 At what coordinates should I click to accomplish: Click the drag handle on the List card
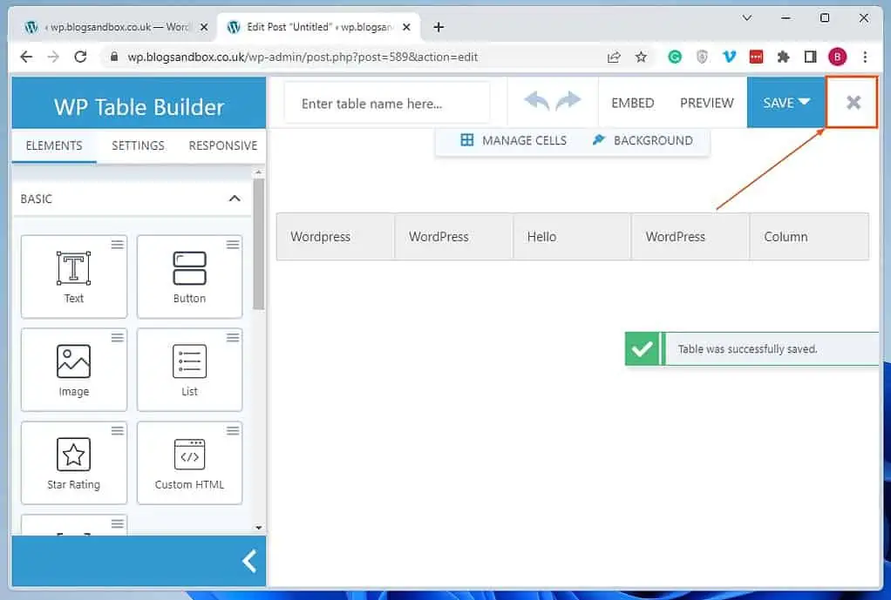tap(233, 338)
